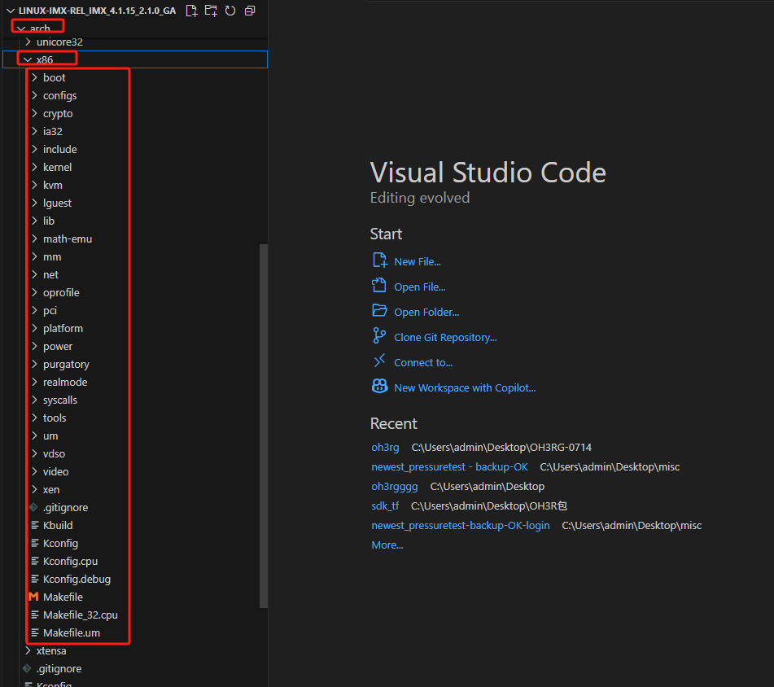Click the Open Folder icon under Start
The height and width of the screenshot is (687, 774).
(x=379, y=310)
